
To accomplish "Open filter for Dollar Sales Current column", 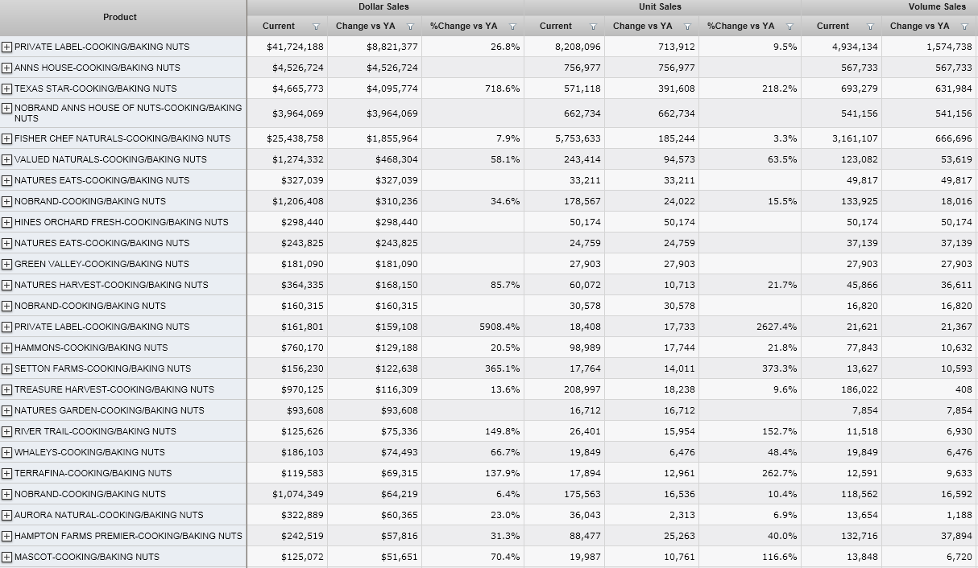I will (x=316, y=27).
